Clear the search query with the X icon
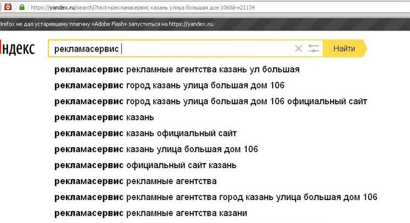Viewport: 410px width, 223px height. pos(298,49)
